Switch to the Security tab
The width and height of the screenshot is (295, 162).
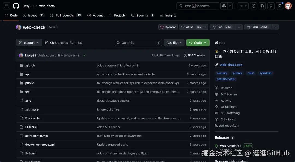point(143,15)
